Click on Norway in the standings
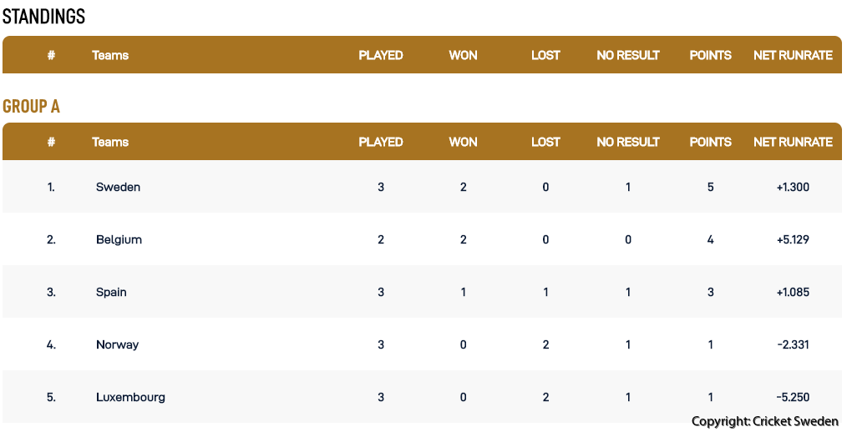Screen dimensions: 847x437 [x=117, y=344]
